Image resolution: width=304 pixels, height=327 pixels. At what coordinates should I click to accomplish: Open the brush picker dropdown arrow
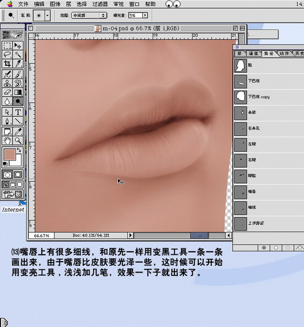click(48, 15)
